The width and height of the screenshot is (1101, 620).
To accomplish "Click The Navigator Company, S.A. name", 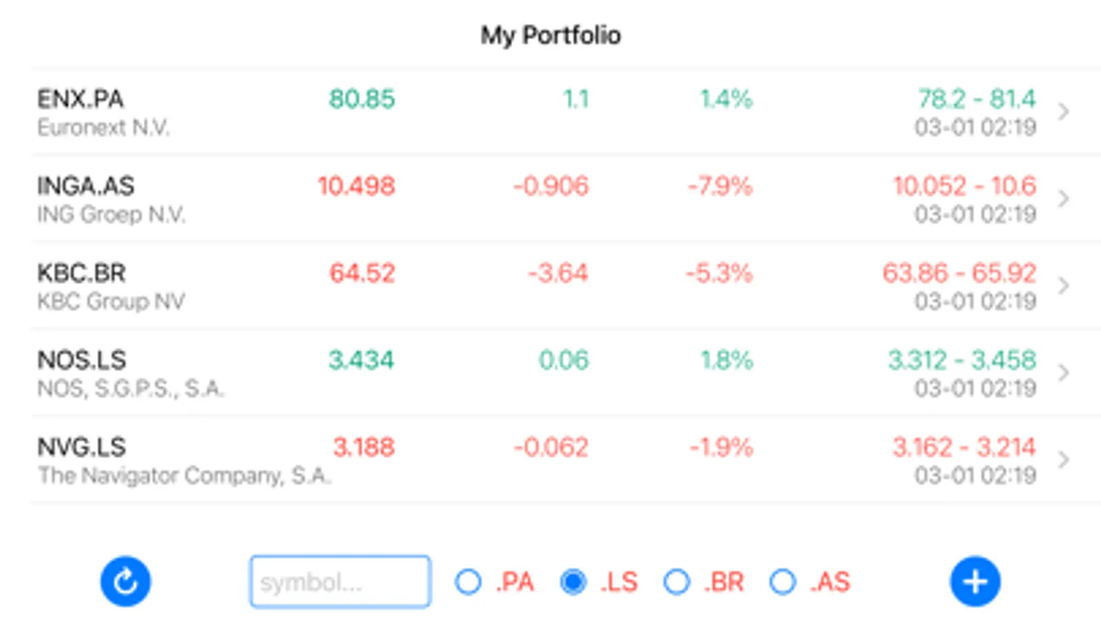I will point(184,475).
